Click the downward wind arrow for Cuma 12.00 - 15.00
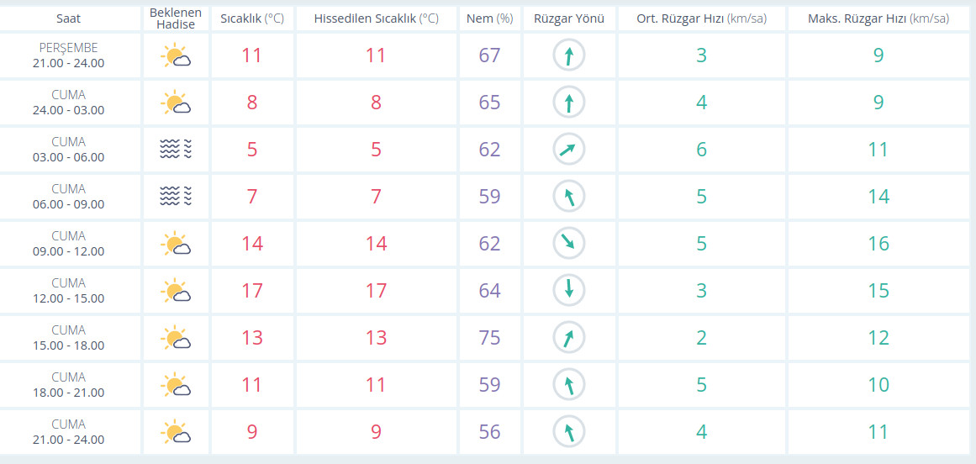976x464 pixels. pos(569,291)
